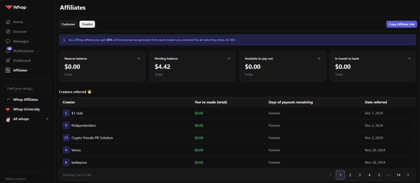Screen dimensions: 420x183
Task: Click the Whop Affiliates avatar icon
Action: click(8, 99)
